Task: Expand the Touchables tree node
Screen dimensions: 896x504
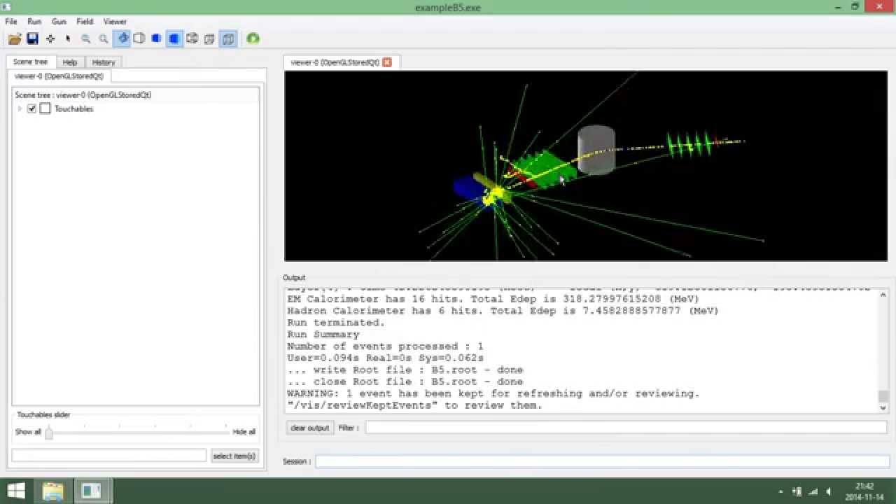Action: (20, 108)
